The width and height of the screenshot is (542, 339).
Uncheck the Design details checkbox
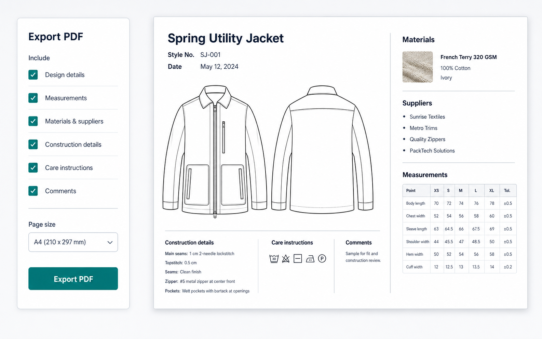click(33, 75)
